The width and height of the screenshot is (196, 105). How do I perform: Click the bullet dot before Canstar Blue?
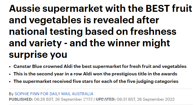coord(10,67)
